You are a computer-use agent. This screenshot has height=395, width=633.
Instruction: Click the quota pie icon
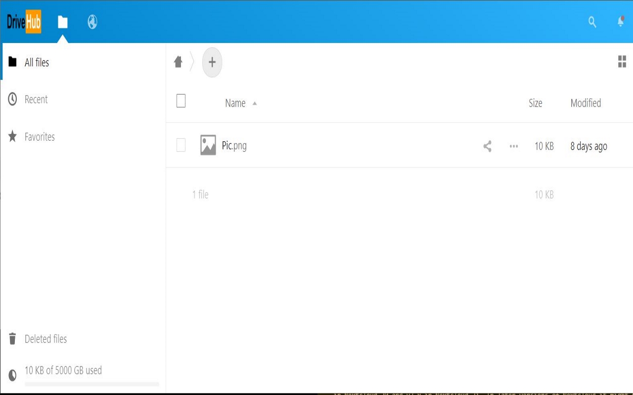coord(12,375)
